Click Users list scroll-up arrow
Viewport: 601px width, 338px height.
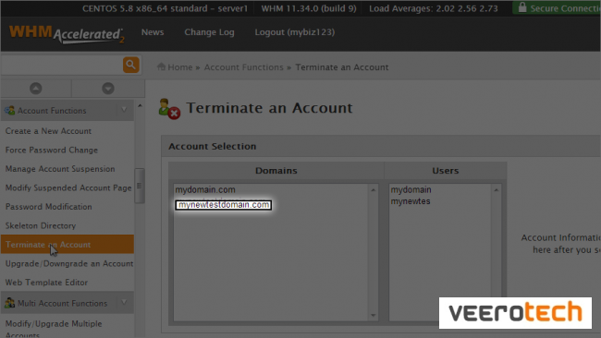[x=497, y=190]
